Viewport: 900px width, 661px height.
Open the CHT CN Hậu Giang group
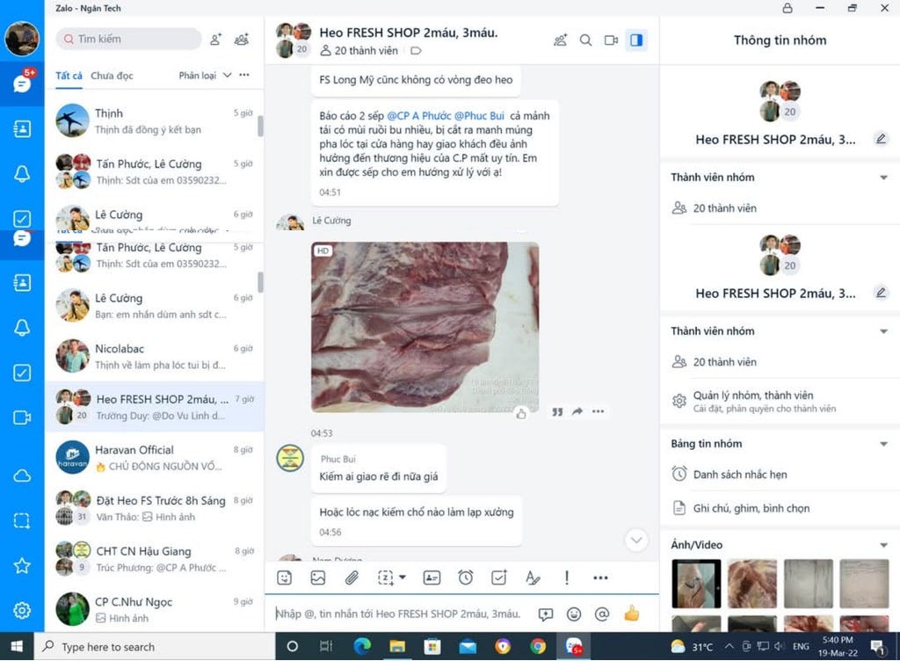point(154,559)
